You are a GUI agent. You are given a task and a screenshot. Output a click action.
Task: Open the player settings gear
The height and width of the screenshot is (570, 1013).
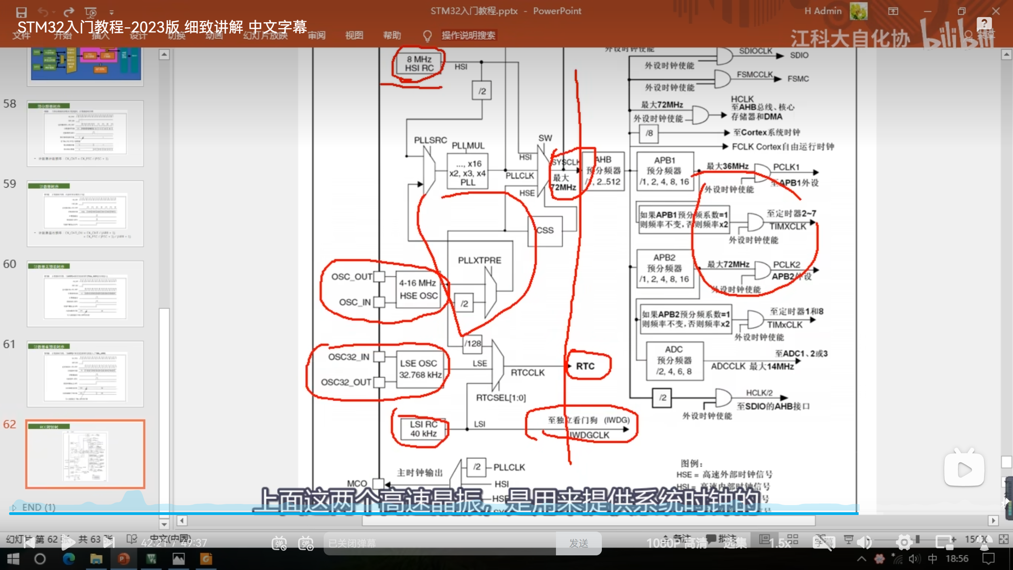point(904,542)
